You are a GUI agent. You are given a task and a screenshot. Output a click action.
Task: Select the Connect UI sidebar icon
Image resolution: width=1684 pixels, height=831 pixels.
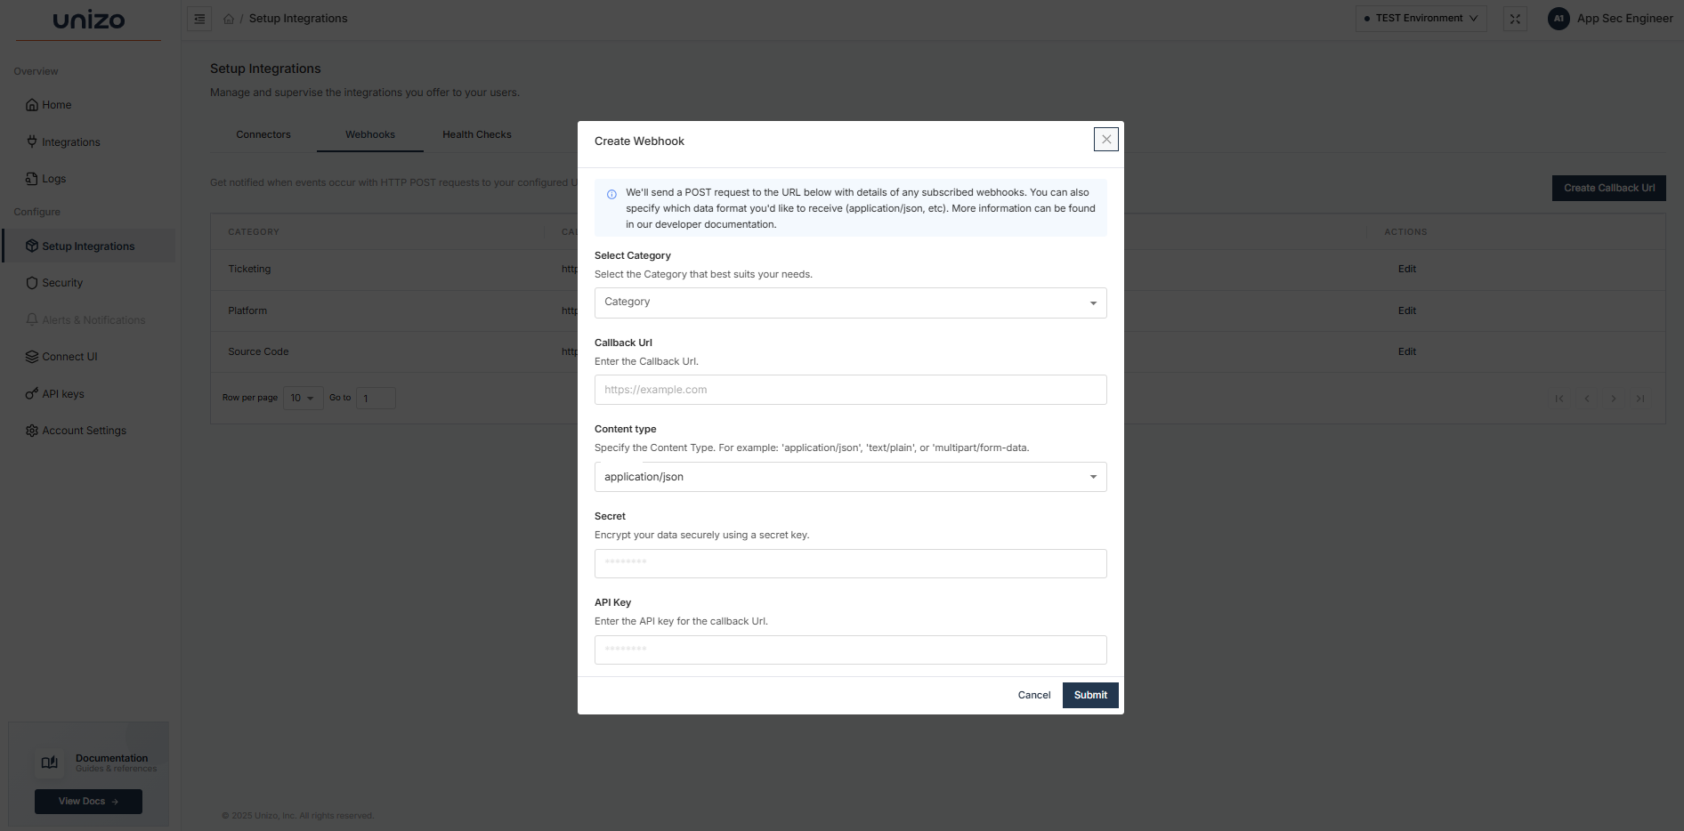tap(31, 356)
